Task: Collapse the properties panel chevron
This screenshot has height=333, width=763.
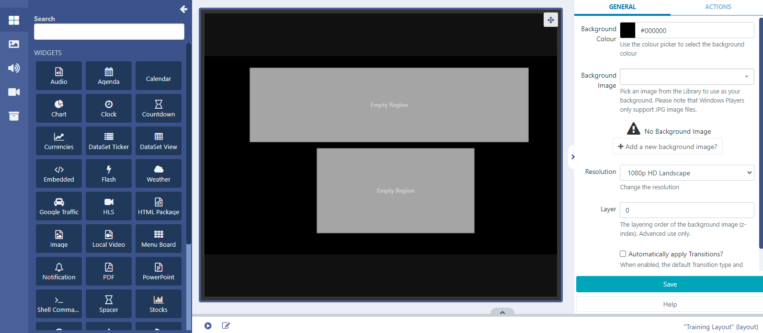Action: (x=572, y=157)
